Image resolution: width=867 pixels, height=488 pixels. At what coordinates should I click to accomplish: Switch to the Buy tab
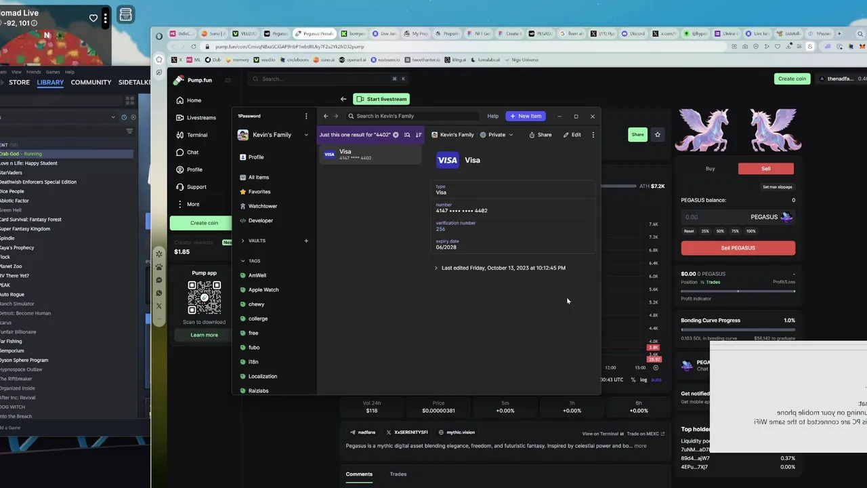(x=710, y=169)
